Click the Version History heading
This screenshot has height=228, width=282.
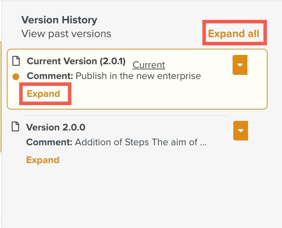[59, 20]
